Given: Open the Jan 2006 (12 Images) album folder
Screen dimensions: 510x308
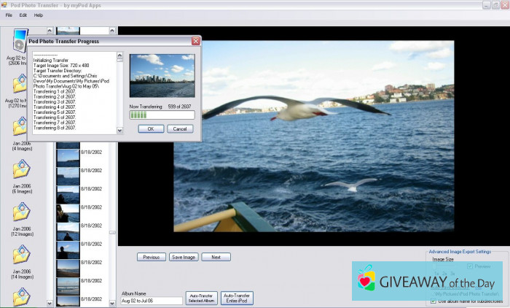Looking at the screenshot, I should 20,212.
